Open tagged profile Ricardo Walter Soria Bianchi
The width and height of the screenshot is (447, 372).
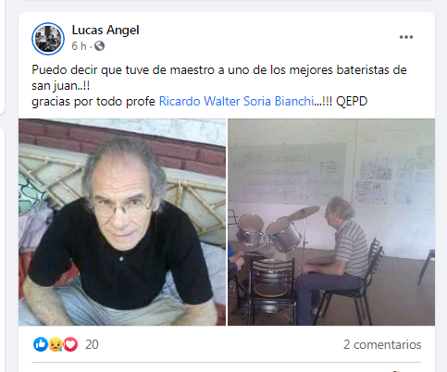click(236, 101)
